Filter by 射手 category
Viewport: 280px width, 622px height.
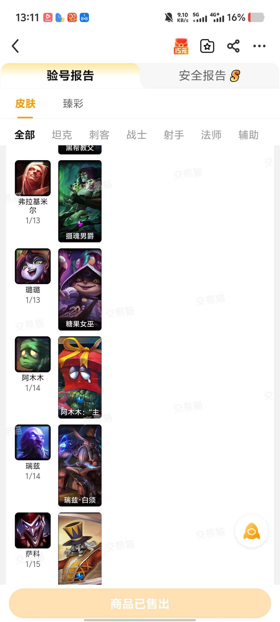tap(174, 135)
